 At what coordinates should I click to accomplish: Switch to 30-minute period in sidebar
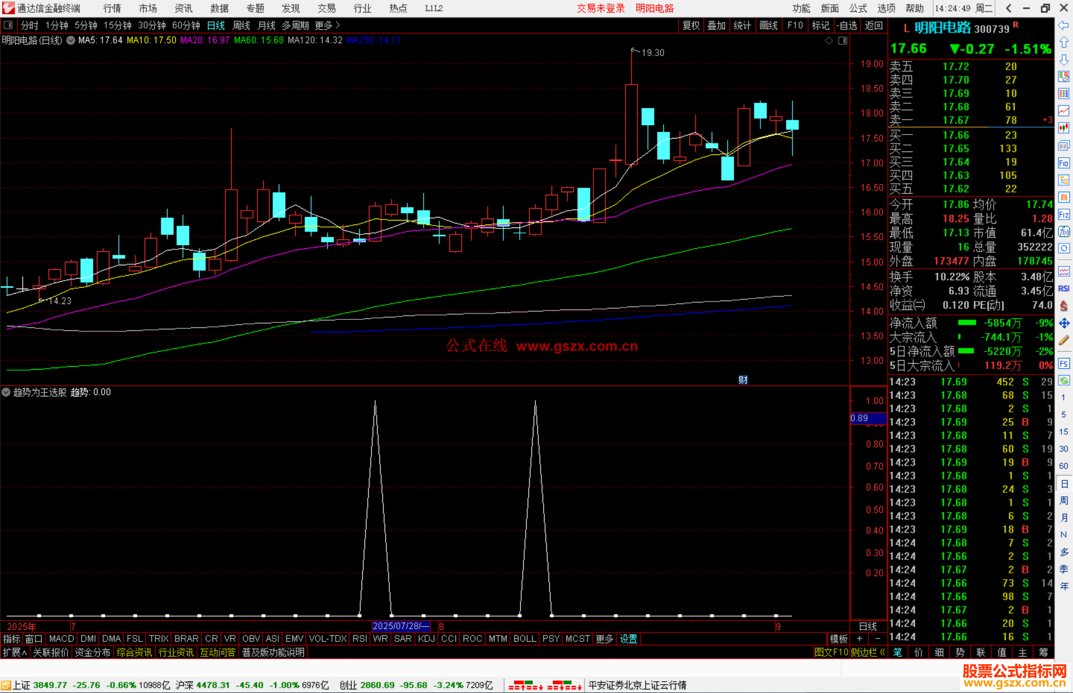pyautogui.click(x=1063, y=449)
